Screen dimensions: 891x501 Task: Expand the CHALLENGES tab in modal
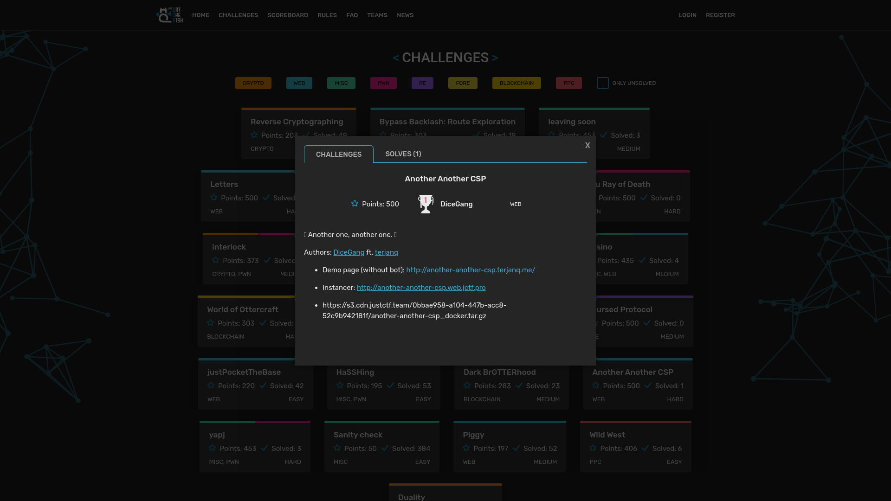(338, 154)
